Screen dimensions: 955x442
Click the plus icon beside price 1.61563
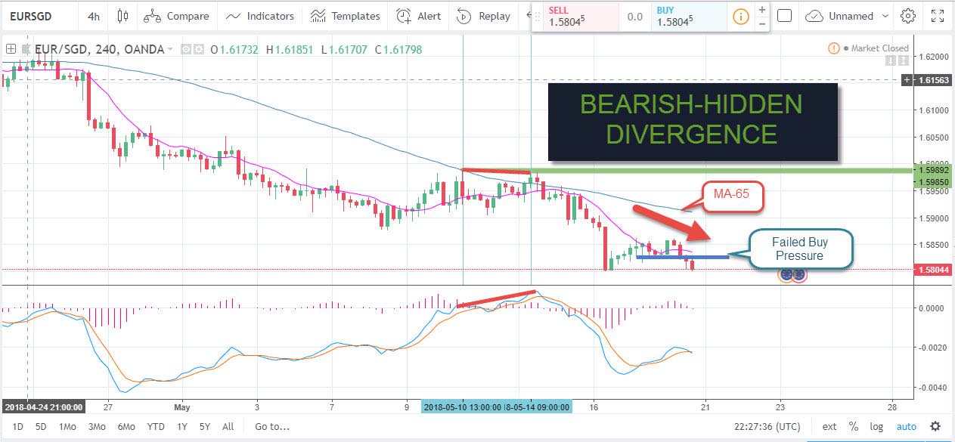(x=905, y=80)
